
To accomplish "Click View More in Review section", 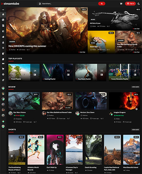I will tap(135, 87).
